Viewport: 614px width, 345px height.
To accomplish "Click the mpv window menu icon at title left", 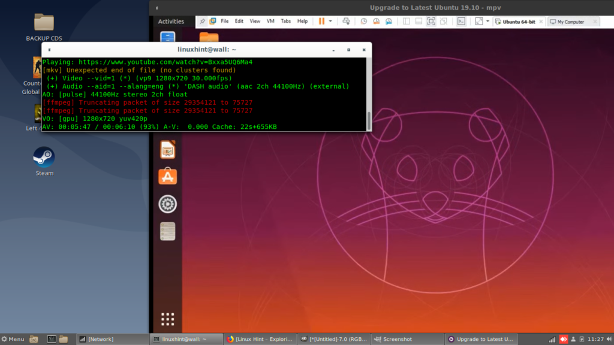I will (x=156, y=8).
